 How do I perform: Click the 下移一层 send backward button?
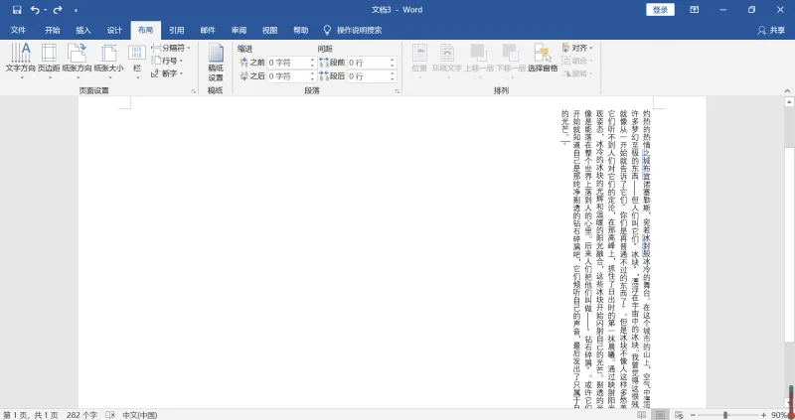click(x=510, y=61)
